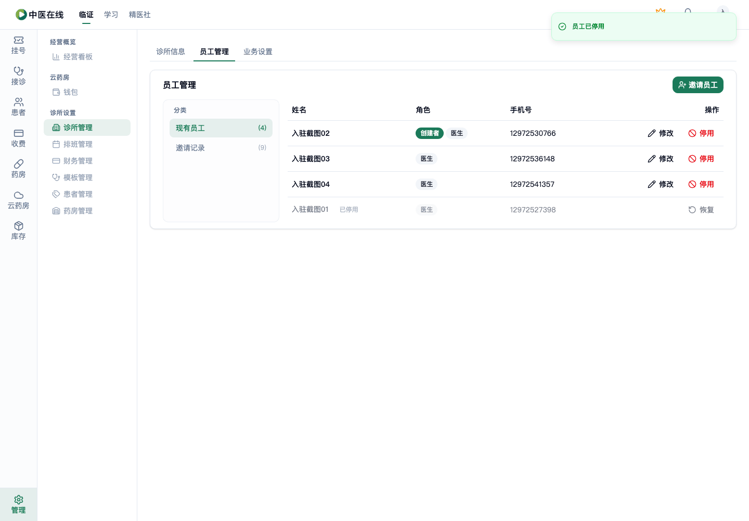This screenshot has height=521, width=749.
Task: Click the ban icon for 入驻截图04
Action: point(692,184)
